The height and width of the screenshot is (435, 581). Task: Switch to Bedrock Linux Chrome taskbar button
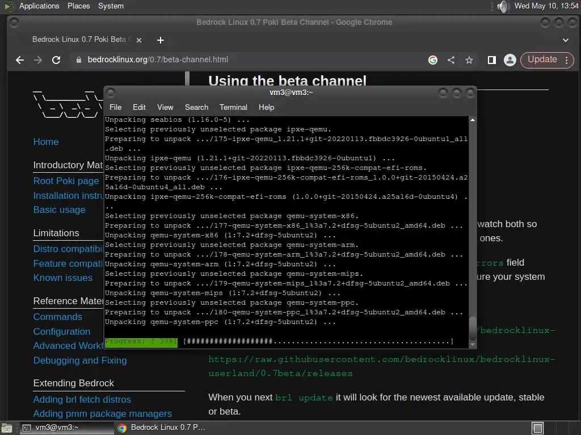(162, 428)
